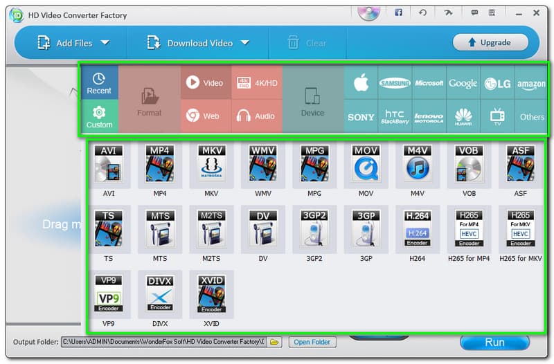This screenshot has width=554, height=364.
Task: Select the TV device category icon
Action: click(x=497, y=116)
